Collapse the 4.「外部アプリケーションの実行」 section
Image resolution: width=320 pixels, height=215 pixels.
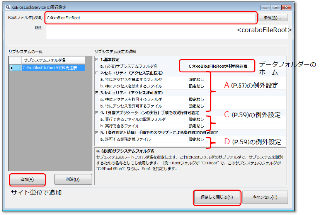97,113
